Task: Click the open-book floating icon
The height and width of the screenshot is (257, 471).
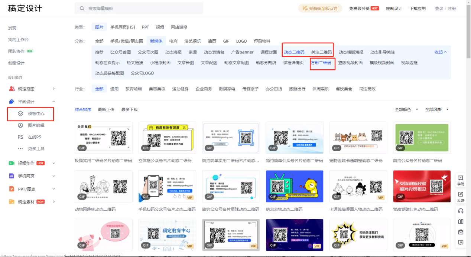Action: point(461,221)
